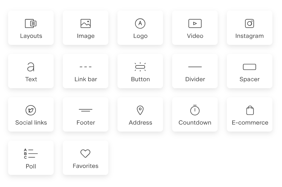Insert the Logo block
The width and height of the screenshot is (282, 187).
(x=140, y=28)
